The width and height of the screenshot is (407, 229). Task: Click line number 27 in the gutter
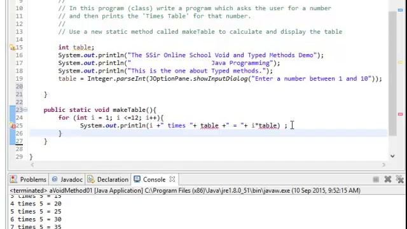(19, 141)
